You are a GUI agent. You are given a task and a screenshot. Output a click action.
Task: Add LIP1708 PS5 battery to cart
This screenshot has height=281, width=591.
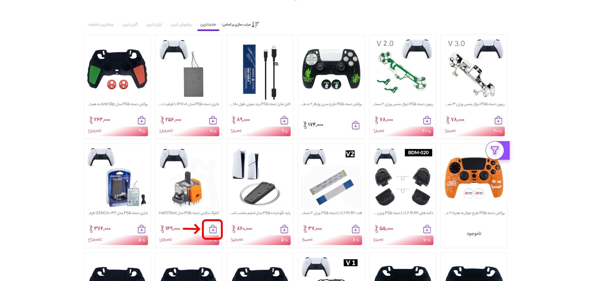point(213,120)
